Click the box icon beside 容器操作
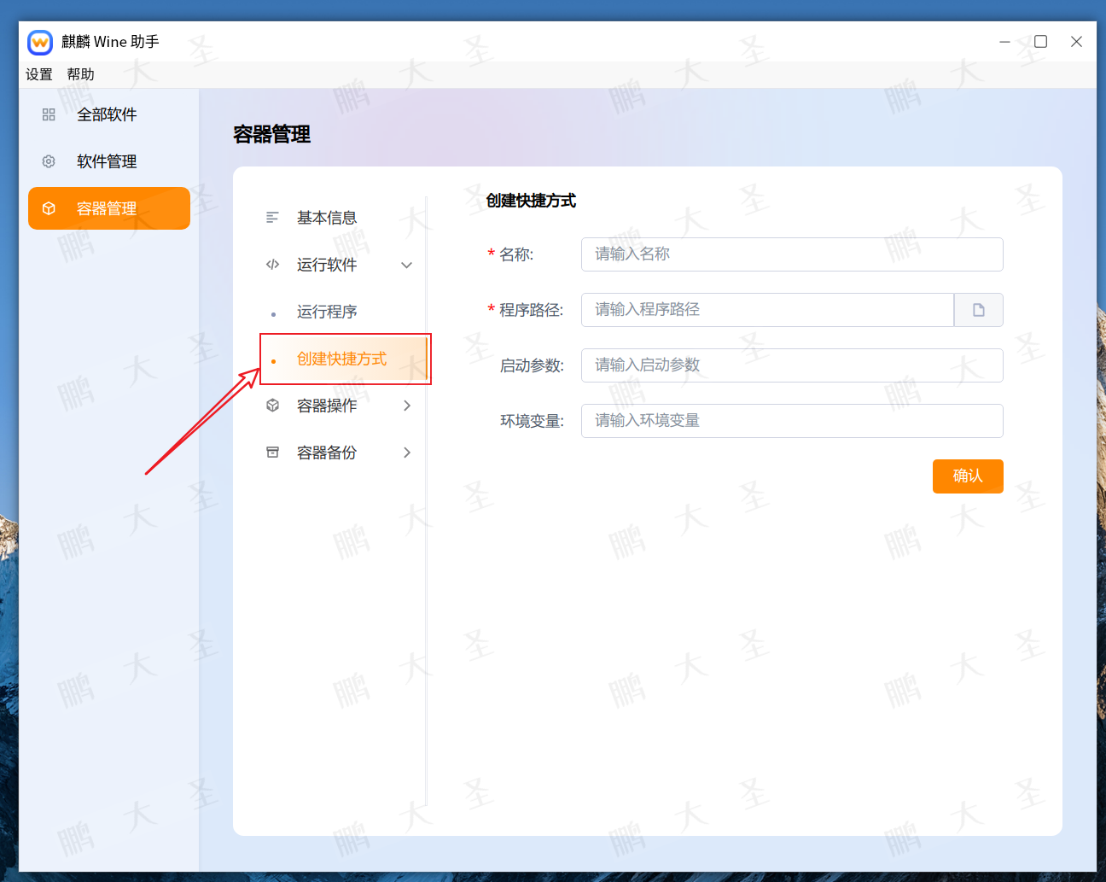This screenshot has width=1106, height=882. click(272, 406)
